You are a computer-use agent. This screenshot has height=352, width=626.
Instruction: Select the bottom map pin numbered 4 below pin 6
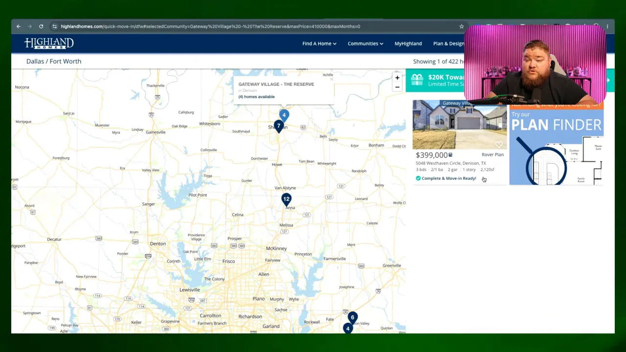(348, 328)
